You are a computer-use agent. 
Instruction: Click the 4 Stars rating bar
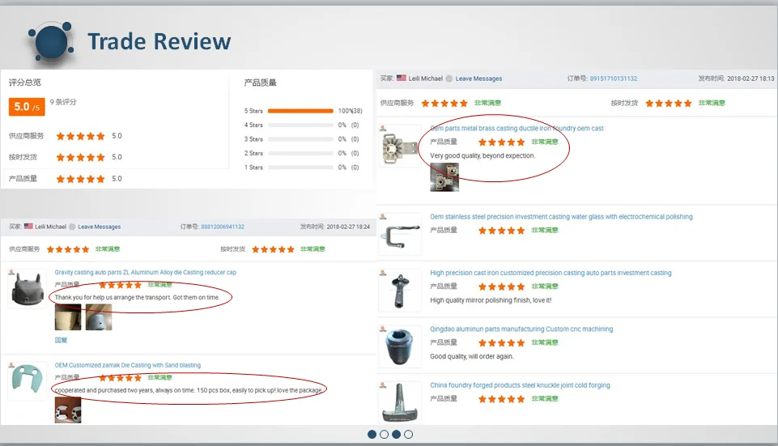coord(300,125)
